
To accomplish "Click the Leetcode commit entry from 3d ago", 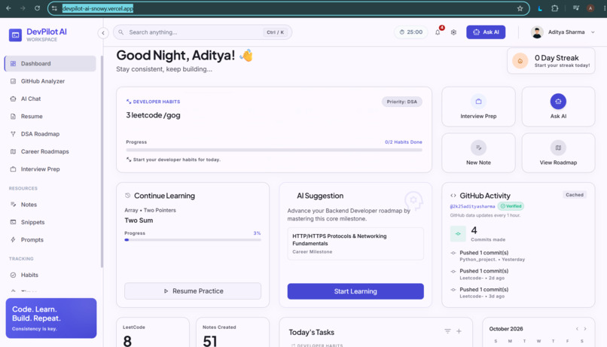I will point(519,293).
